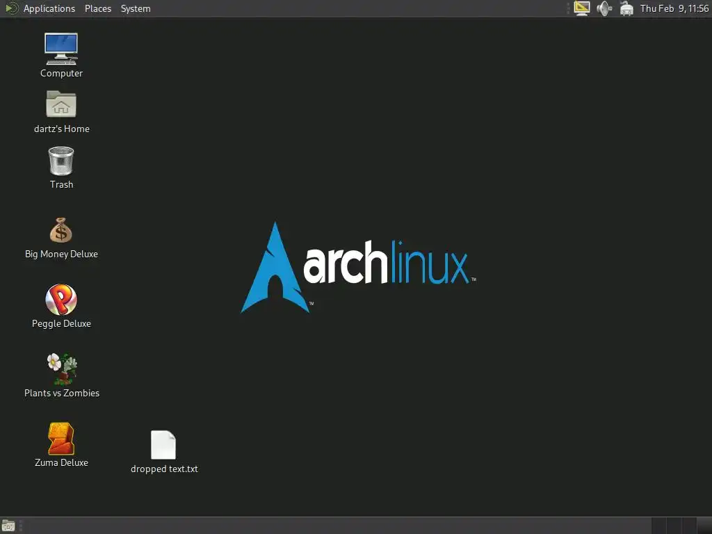712x534 pixels.
Task: Open the volume speaker control
Action: pos(604,8)
